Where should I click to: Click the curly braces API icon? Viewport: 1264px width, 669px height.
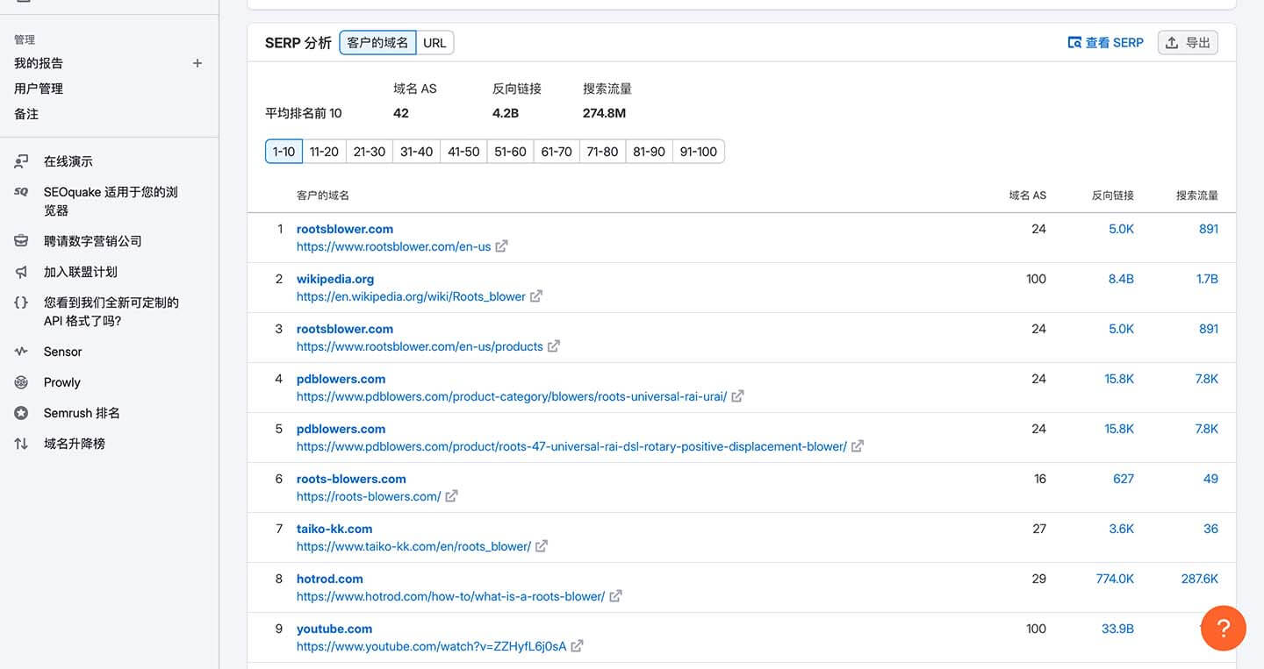click(x=21, y=302)
